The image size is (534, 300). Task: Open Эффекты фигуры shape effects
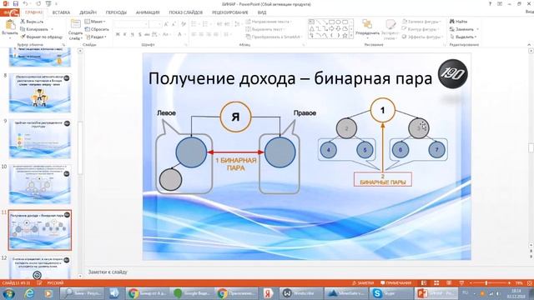422,37
